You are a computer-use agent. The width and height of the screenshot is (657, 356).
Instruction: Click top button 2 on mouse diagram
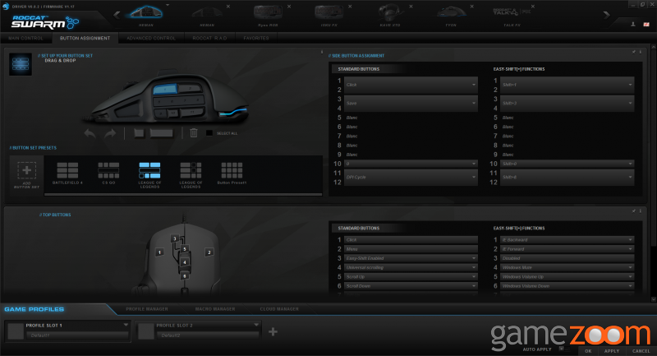(x=209, y=252)
